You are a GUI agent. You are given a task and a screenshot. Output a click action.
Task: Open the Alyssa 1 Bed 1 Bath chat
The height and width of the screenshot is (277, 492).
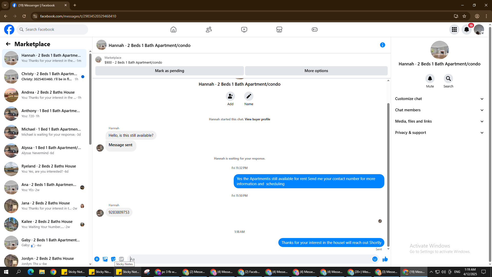[44, 151]
